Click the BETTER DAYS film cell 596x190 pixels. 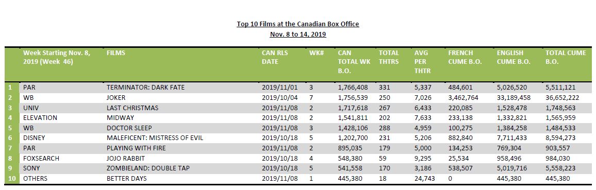(x=127, y=179)
